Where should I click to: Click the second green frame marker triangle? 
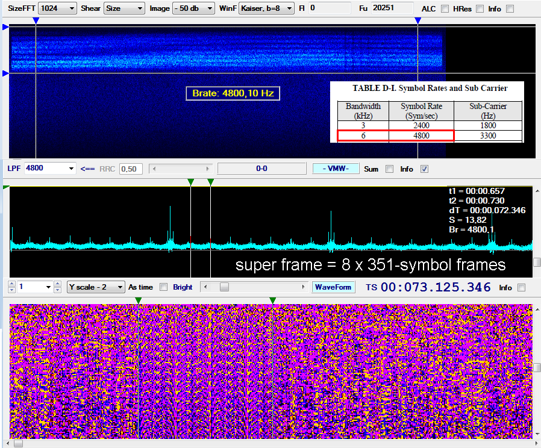210,181
